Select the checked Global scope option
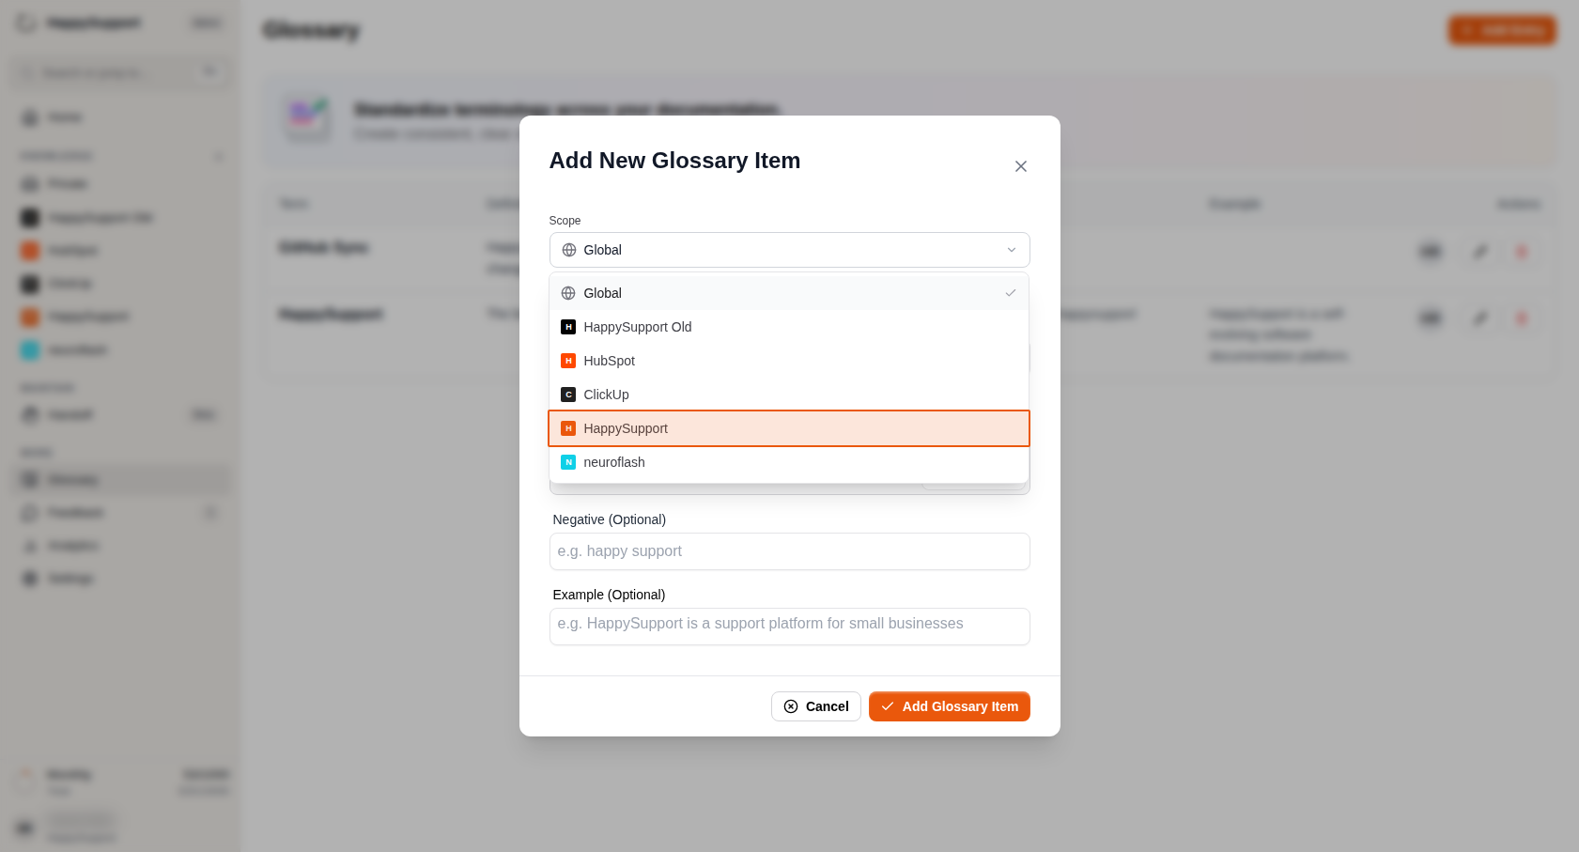The image size is (1579, 852). (x=789, y=293)
